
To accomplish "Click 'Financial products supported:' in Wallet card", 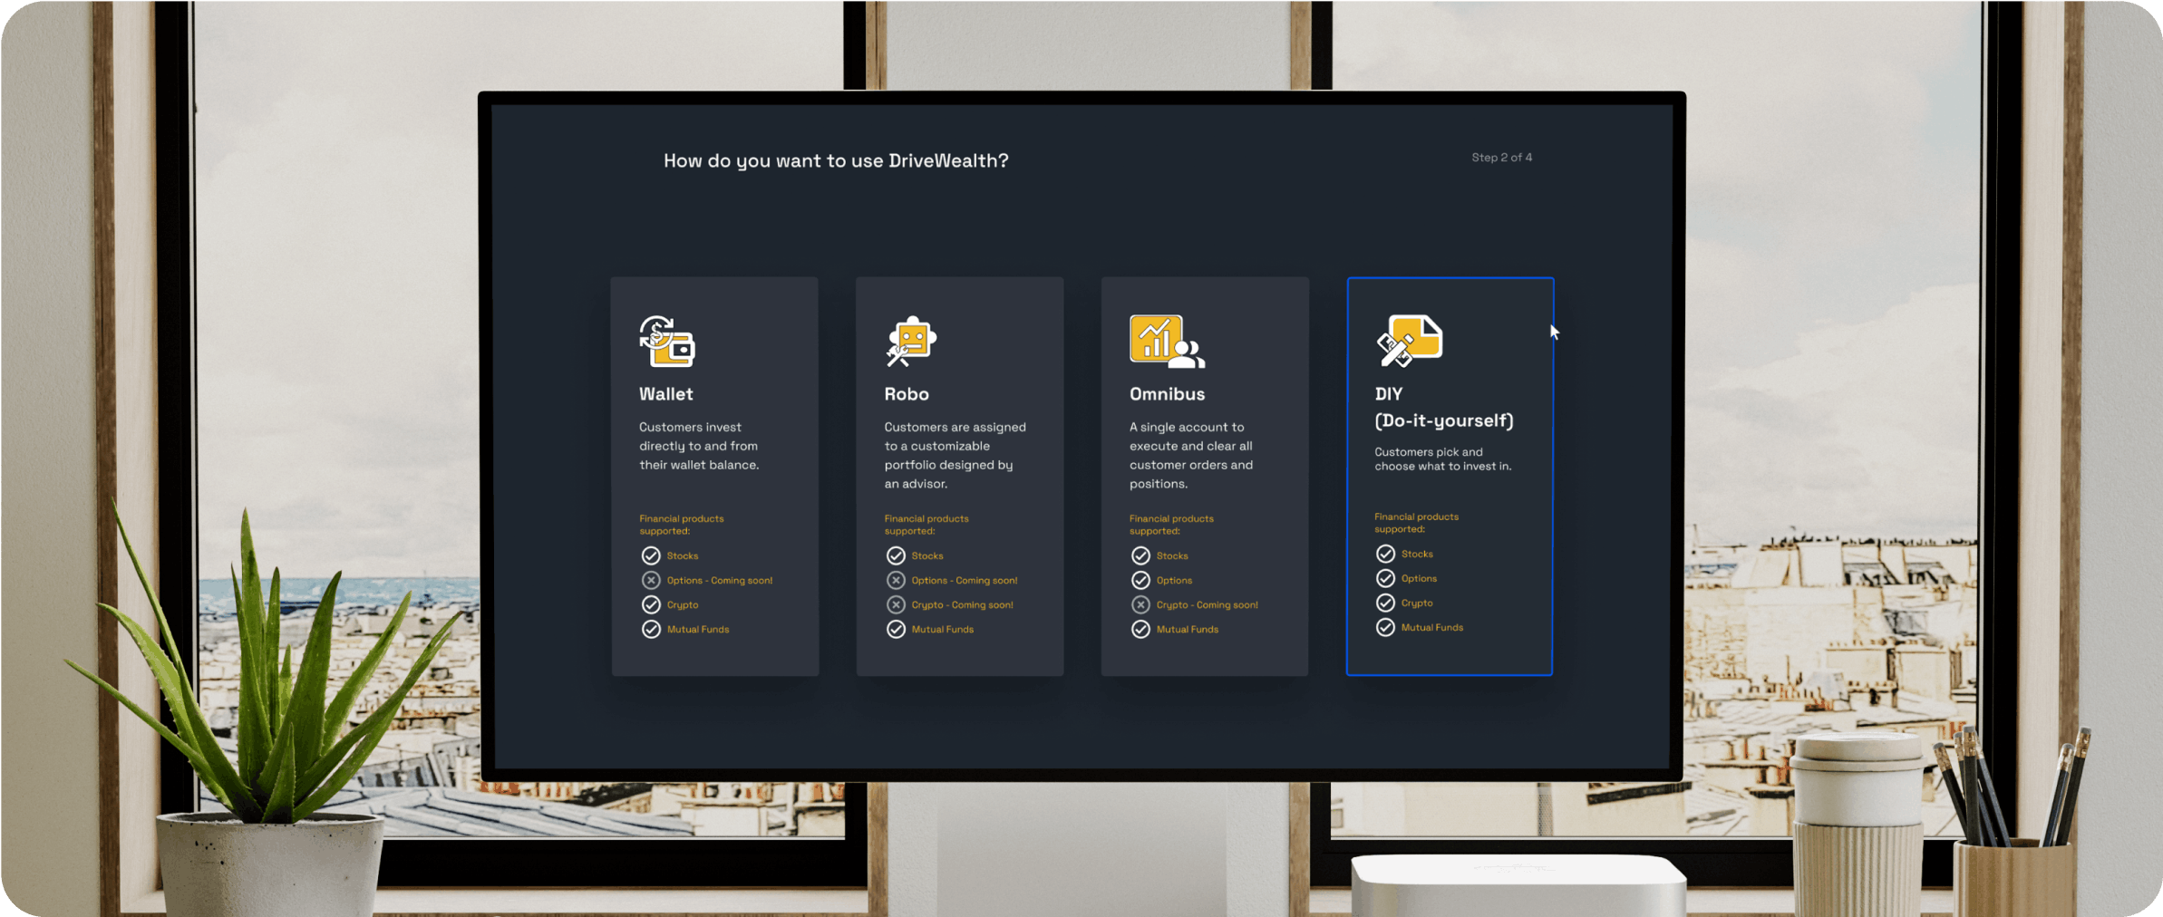I will click(x=682, y=525).
